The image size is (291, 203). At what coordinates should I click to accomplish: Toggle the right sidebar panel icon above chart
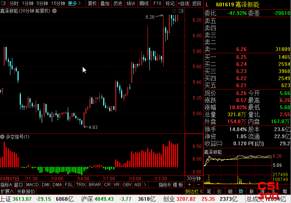pyautogui.click(x=181, y=11)
